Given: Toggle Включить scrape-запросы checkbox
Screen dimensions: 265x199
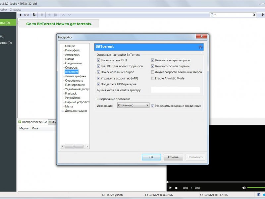Looking at the screenshot, I should (153, 60).
